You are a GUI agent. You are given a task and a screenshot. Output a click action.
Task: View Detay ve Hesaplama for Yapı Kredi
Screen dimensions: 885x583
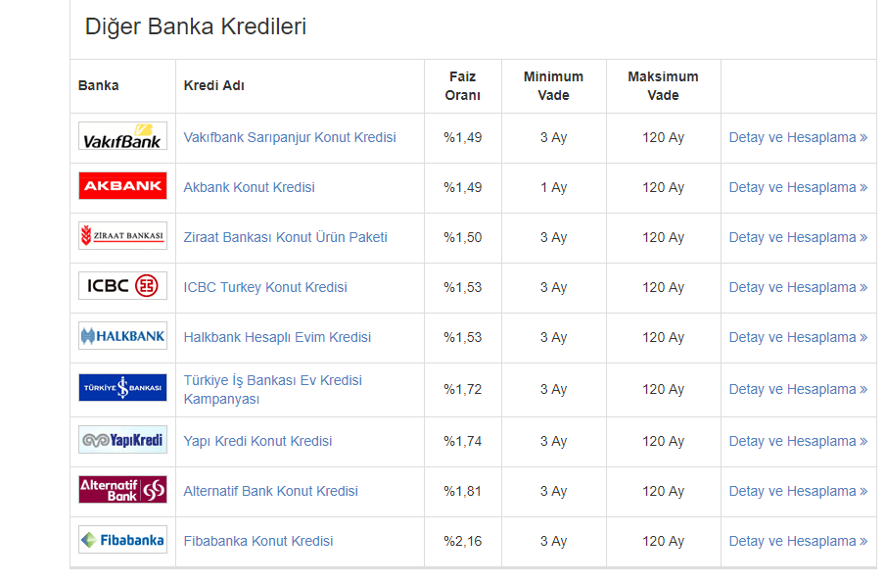coord(798,441)
